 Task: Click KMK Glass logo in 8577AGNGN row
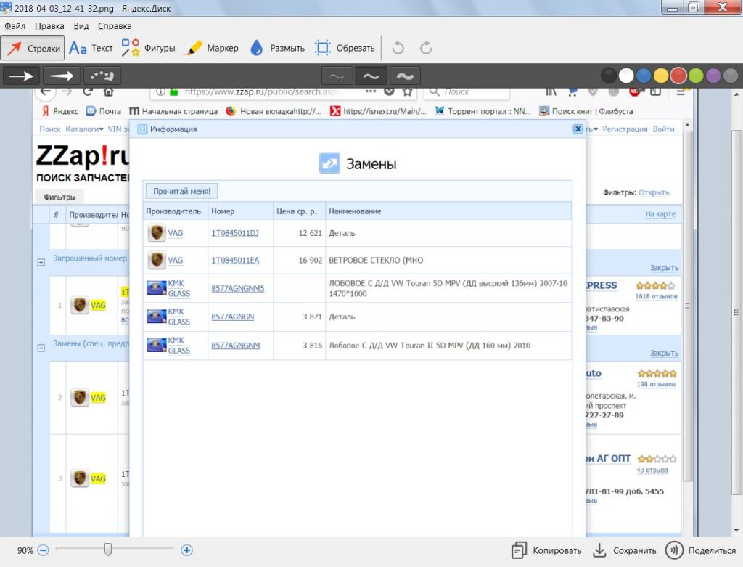(x=157, y=317)
